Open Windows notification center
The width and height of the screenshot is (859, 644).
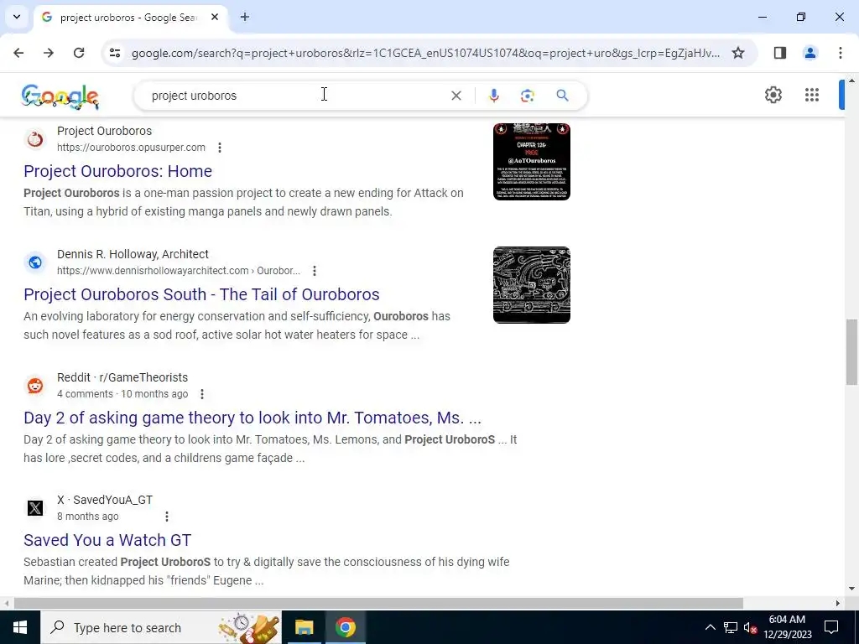tap(831, 627)
